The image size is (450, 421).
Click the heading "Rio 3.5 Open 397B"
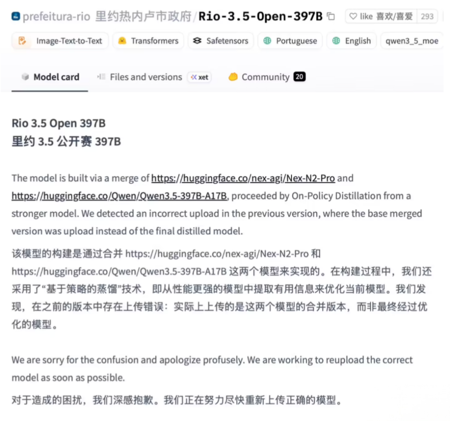[x=58, y=123]
